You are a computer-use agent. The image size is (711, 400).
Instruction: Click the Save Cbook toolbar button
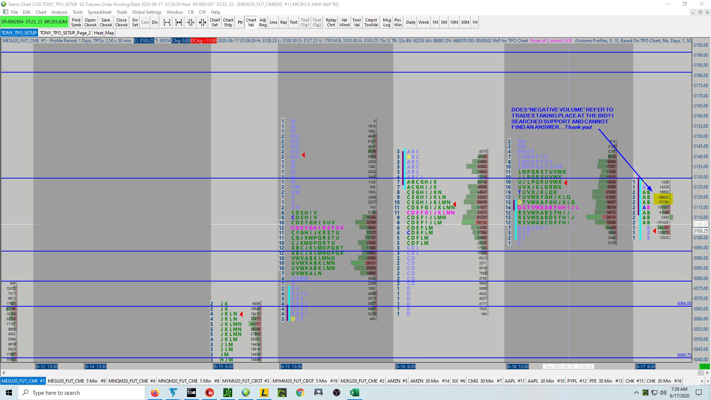pos(106,22)
